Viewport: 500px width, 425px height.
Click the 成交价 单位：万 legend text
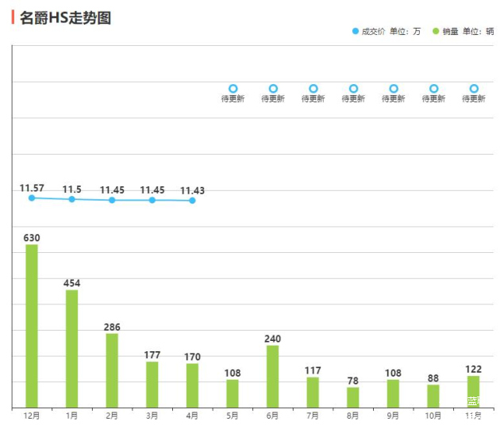tap(391, 31)
